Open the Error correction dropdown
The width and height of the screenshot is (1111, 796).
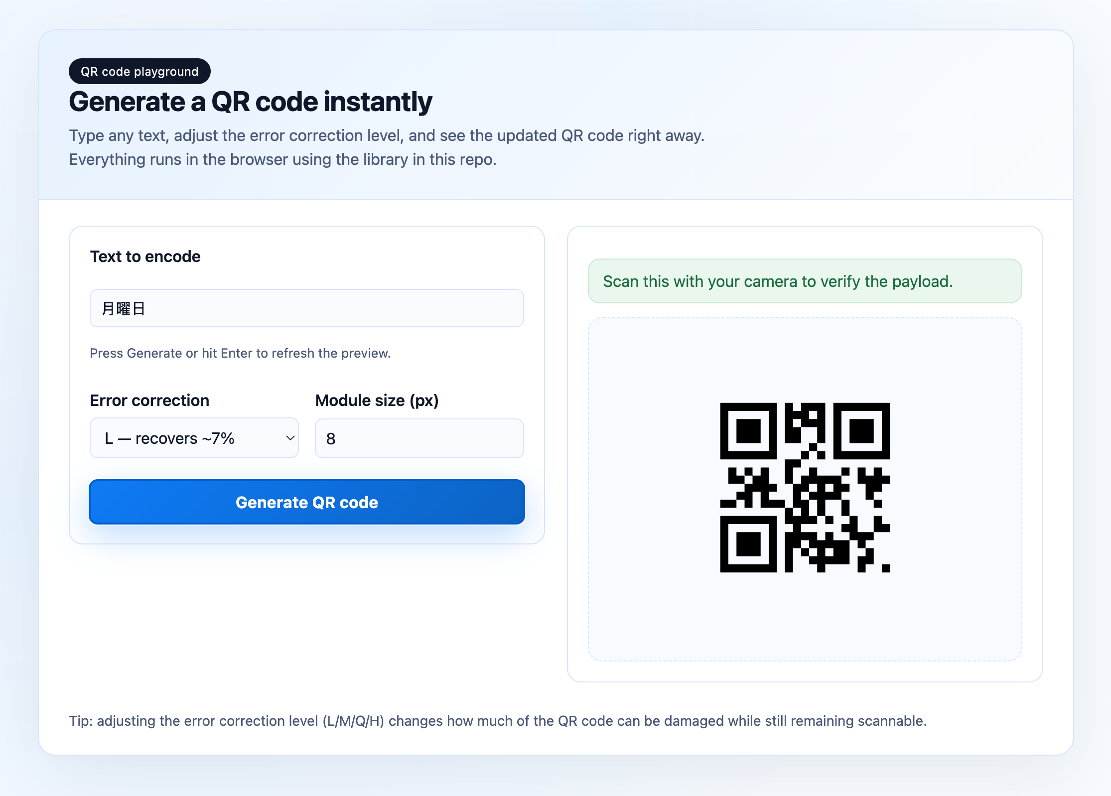[x=194, y=438]
